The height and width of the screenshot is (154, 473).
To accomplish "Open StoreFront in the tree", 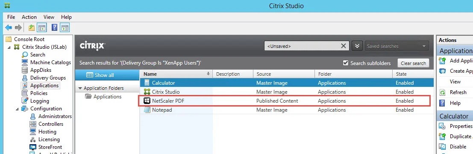I will click(50, 147).
